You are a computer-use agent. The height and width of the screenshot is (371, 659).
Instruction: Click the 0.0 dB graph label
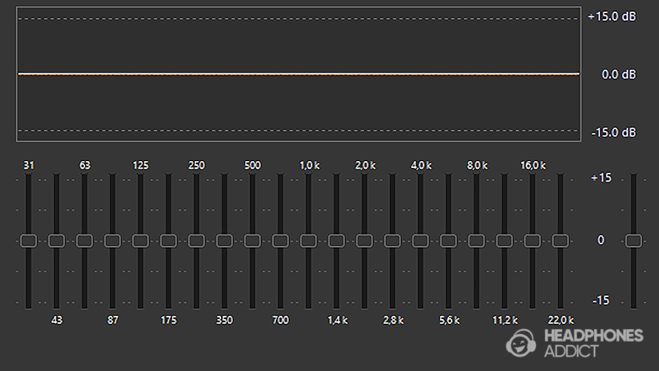point(618,75)
